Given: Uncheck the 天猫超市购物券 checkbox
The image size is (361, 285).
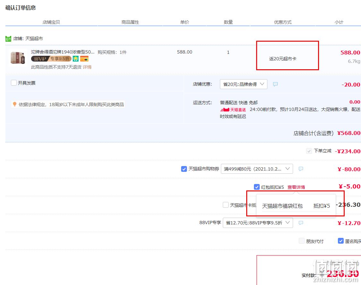Looking at the screenshot, I should [x=184, y=169].
